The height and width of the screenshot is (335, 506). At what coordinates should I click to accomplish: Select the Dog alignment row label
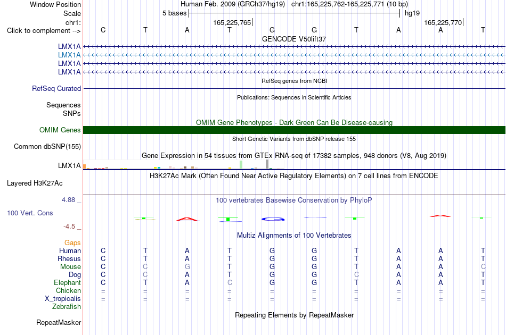75,275
